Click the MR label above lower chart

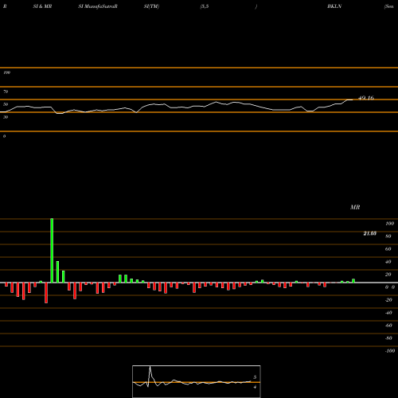click(x=355, y=207)
